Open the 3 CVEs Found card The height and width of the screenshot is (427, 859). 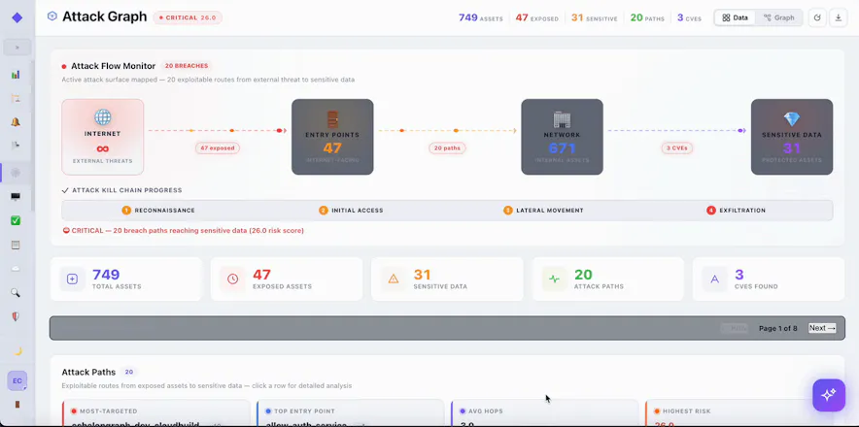[769, 279]
